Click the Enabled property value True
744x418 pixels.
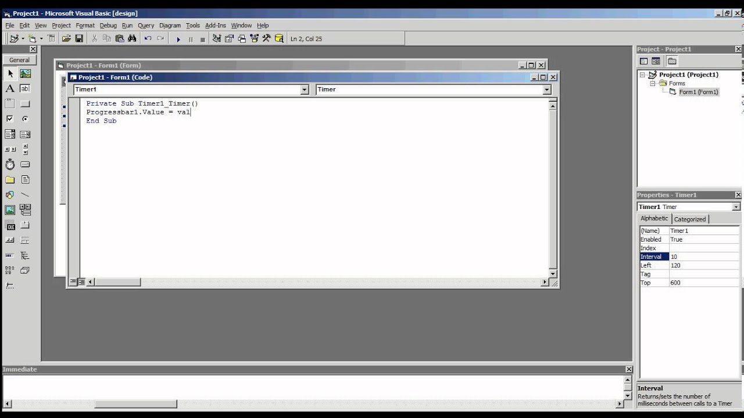[704, 239]
